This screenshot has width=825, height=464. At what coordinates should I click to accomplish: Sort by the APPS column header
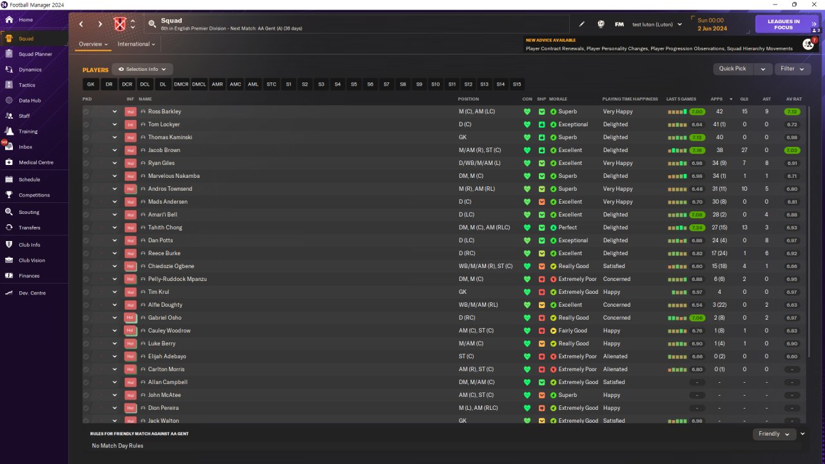717,99
